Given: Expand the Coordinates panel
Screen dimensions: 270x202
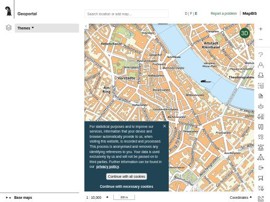Looking at the screenshot, I should tap(240, 197).
